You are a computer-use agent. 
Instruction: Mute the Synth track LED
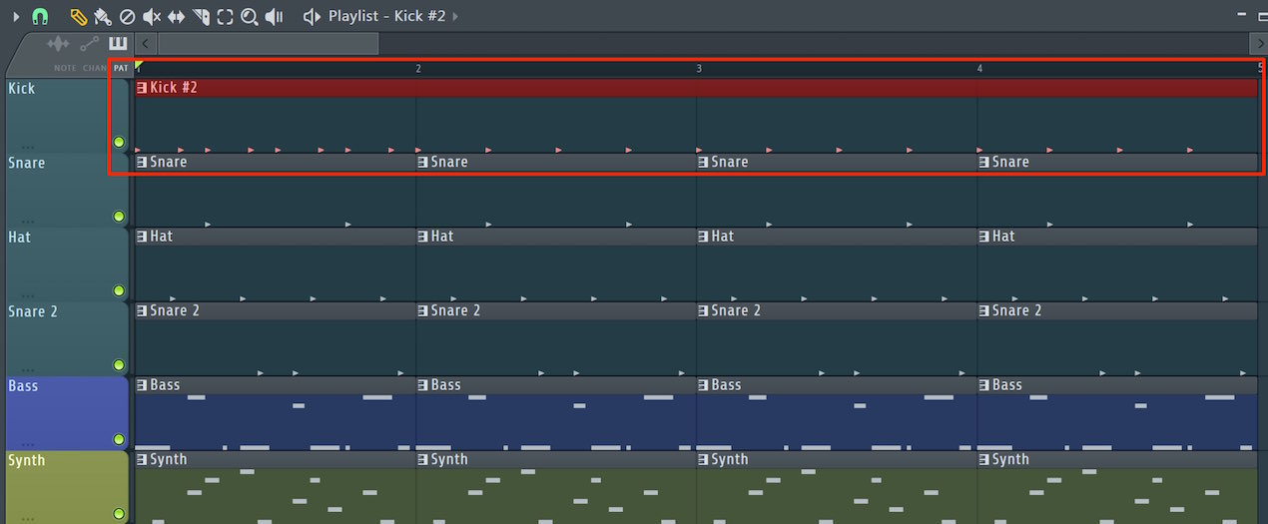119,514
